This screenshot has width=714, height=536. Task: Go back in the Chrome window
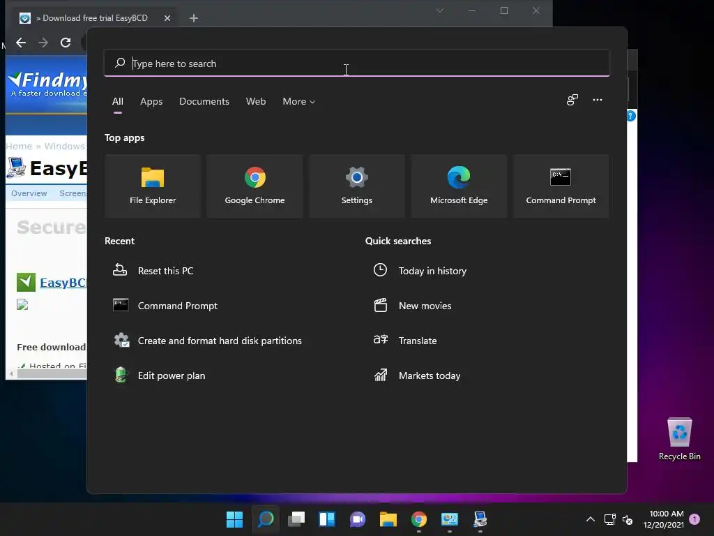[x=20, y=43]
